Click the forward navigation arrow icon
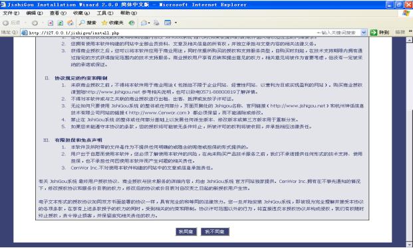The width and height of the screenshot is (413, 248). [x=35, y=23]
